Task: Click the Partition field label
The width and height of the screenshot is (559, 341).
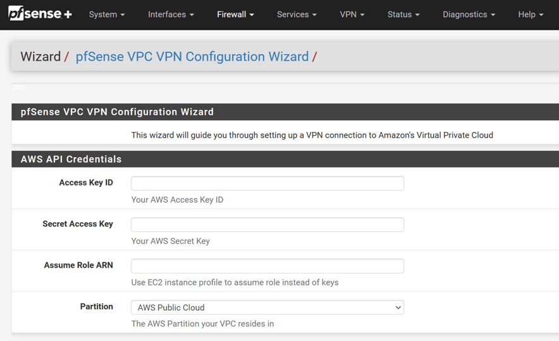Action: [x=97, y=306]
